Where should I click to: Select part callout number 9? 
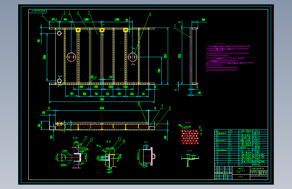coord(162,106)
